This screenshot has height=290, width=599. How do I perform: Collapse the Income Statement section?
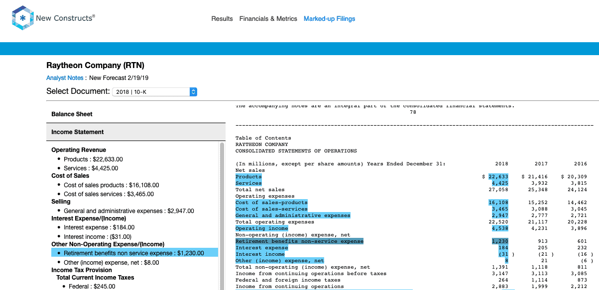(136, 132)
